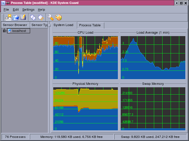Click the Sensor Browser column header
This screenshot has height=141, width=189.
[15, 25]
